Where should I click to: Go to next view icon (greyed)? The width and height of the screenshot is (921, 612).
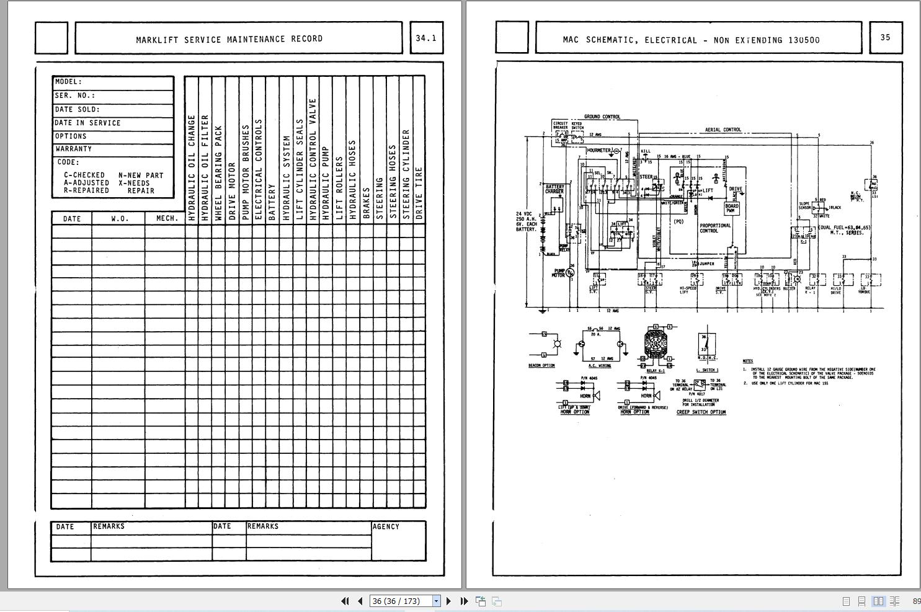(496, 601)
